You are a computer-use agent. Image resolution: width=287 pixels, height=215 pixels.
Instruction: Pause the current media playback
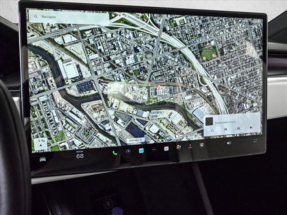tap(239, 129)
